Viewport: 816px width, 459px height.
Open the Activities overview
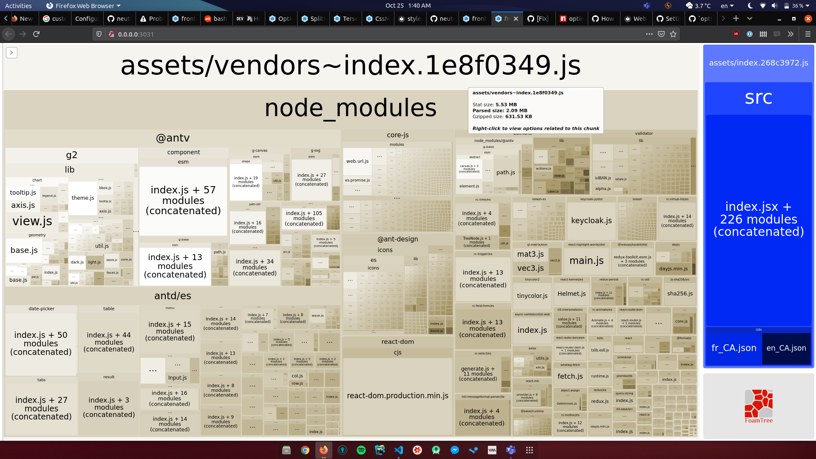point(18,6)
